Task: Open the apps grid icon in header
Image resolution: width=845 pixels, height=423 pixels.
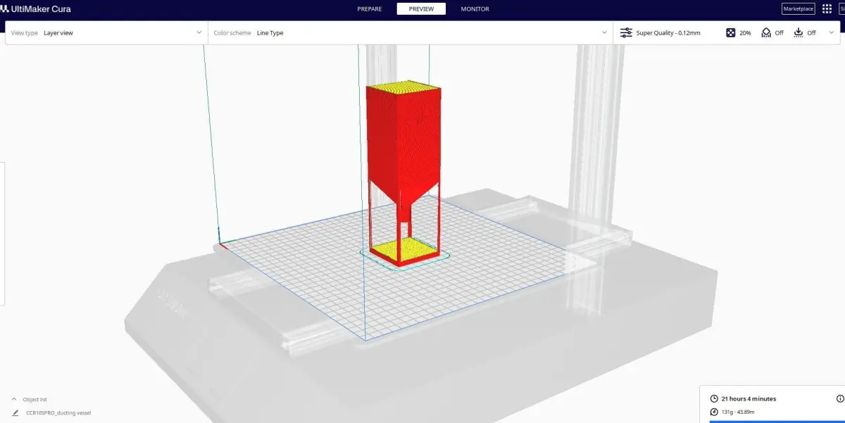Action: (827, 9)
